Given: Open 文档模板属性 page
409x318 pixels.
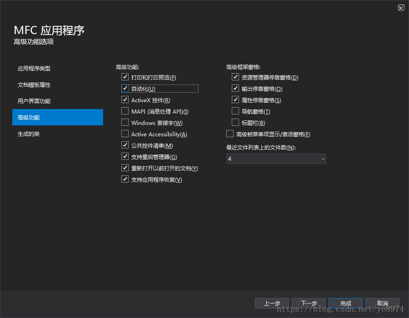Looking at the screenshot, I should (58, 84).
